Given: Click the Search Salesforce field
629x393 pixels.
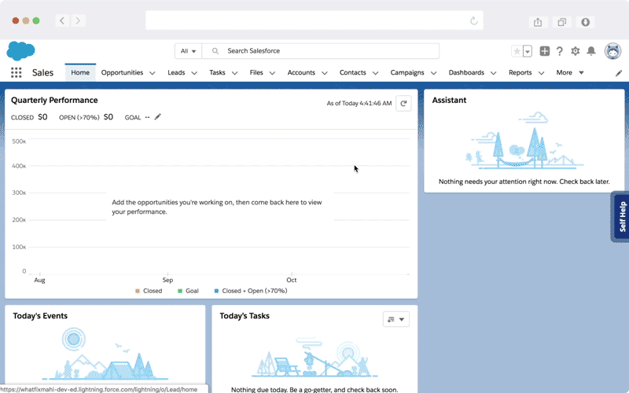Looking at the screenshot, I should 321,51.
